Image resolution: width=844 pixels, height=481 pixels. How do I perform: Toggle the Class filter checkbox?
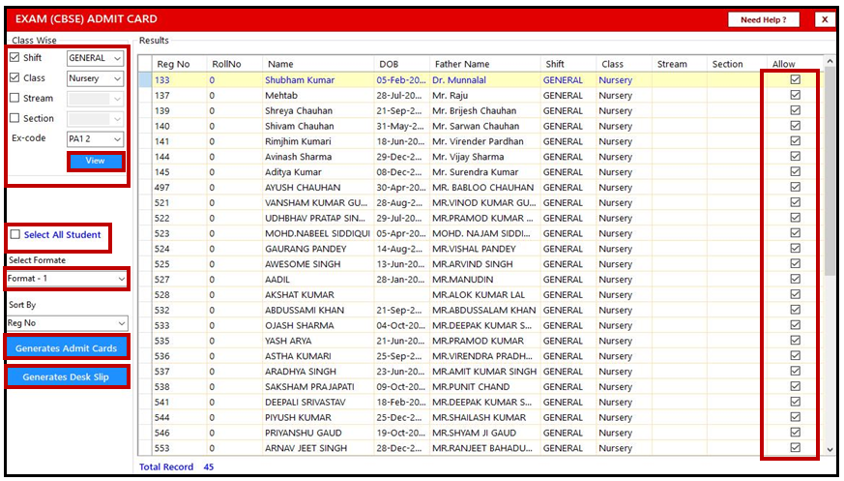tap(15, 77)
